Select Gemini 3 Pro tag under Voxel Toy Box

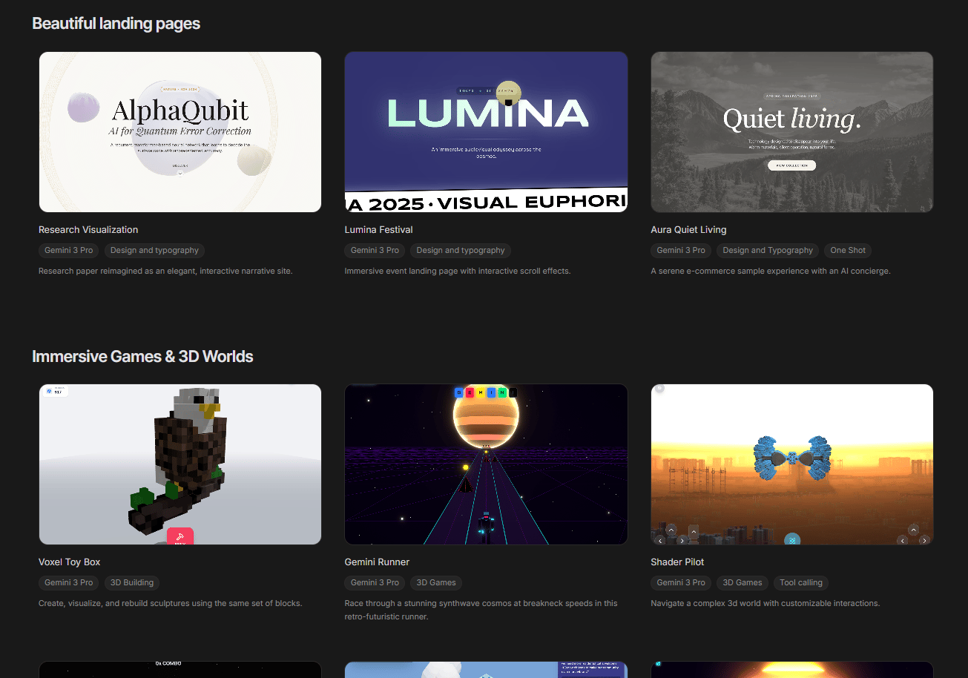click(69, 583)
